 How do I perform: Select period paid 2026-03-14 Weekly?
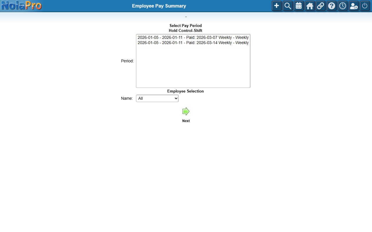click(193, 43)
